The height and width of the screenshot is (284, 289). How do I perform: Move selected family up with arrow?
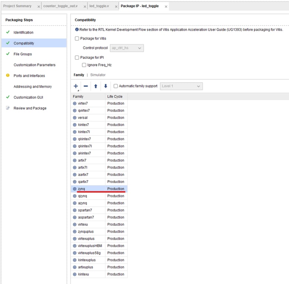[96, 86]
